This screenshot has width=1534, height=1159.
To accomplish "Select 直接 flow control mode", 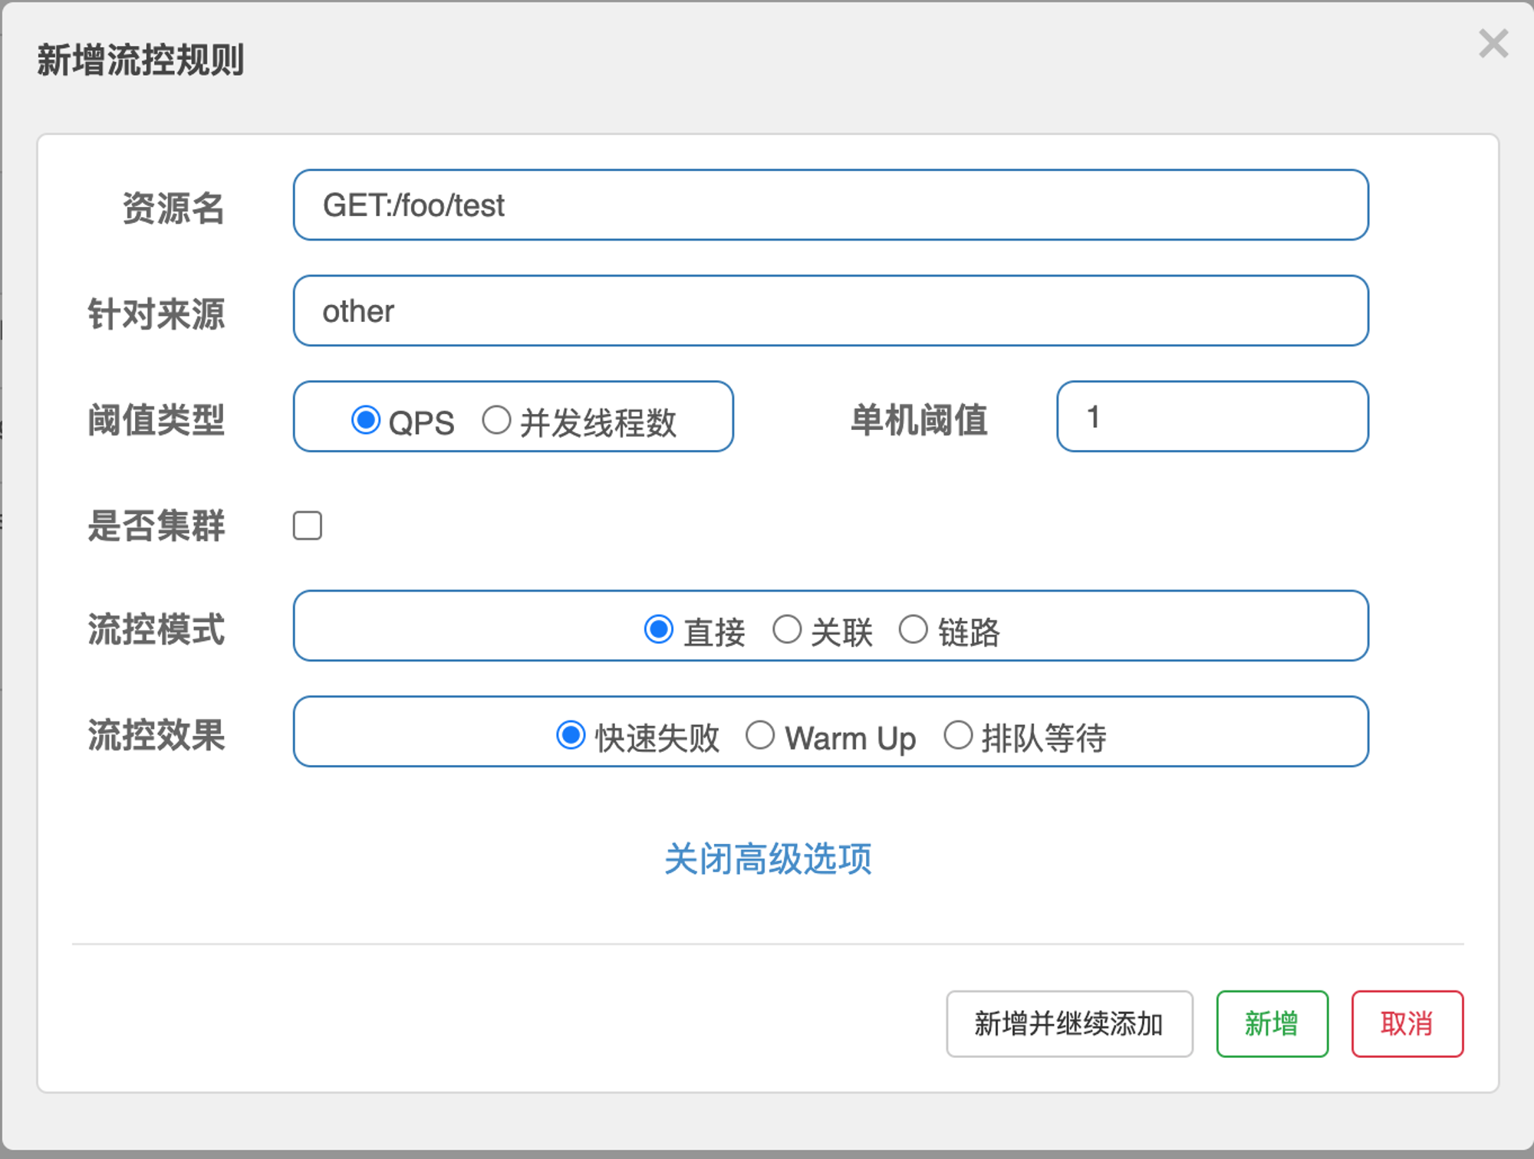I will (x=659, y=629).
